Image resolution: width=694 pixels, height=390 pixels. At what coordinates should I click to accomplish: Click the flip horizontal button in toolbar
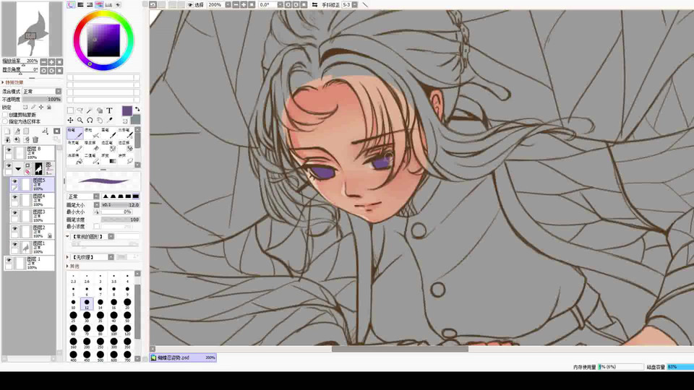point(314,5)
